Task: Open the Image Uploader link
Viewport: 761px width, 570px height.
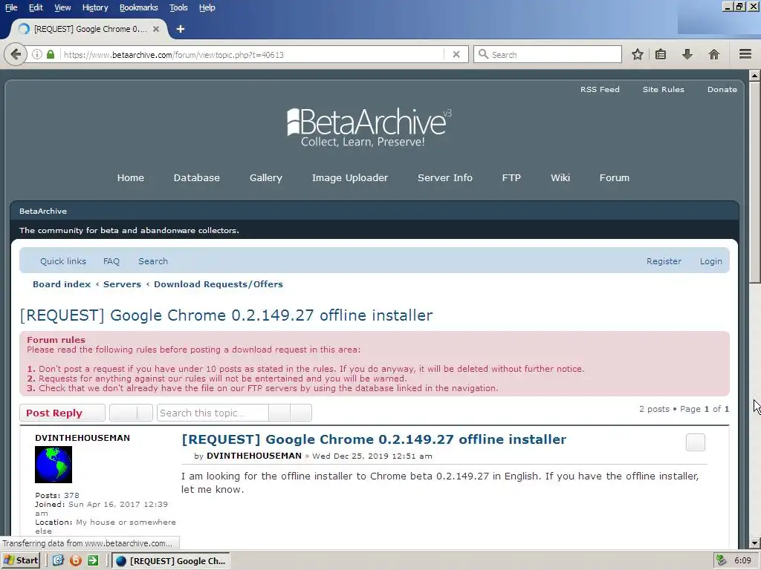Action: (x=350, y=178)
